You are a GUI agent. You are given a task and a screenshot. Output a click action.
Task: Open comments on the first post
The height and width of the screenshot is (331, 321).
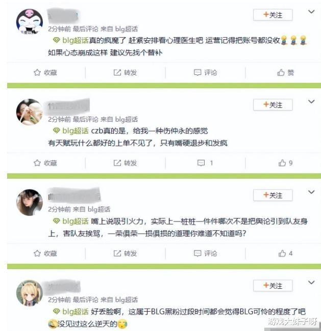coord(205,72)
